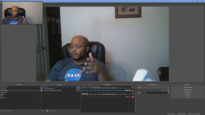
Task: Open the Fade transition dropdown
Action: click(x=153, y=88)
